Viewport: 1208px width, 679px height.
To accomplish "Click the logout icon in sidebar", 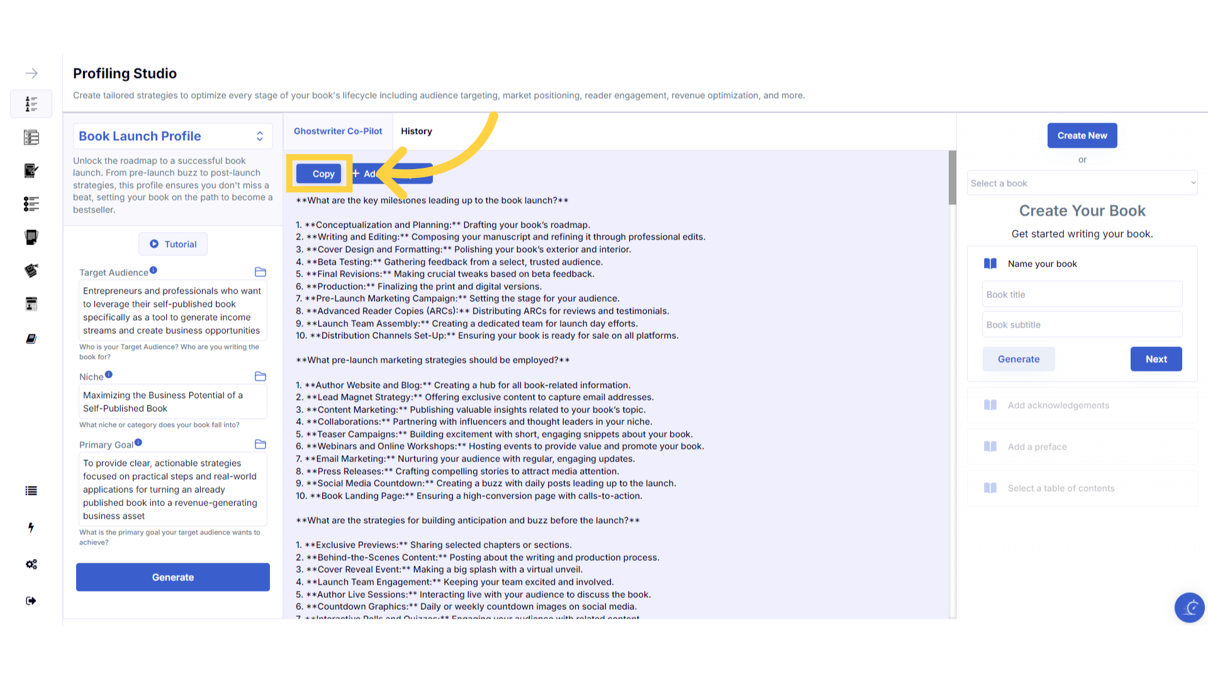I will [31, 601].
